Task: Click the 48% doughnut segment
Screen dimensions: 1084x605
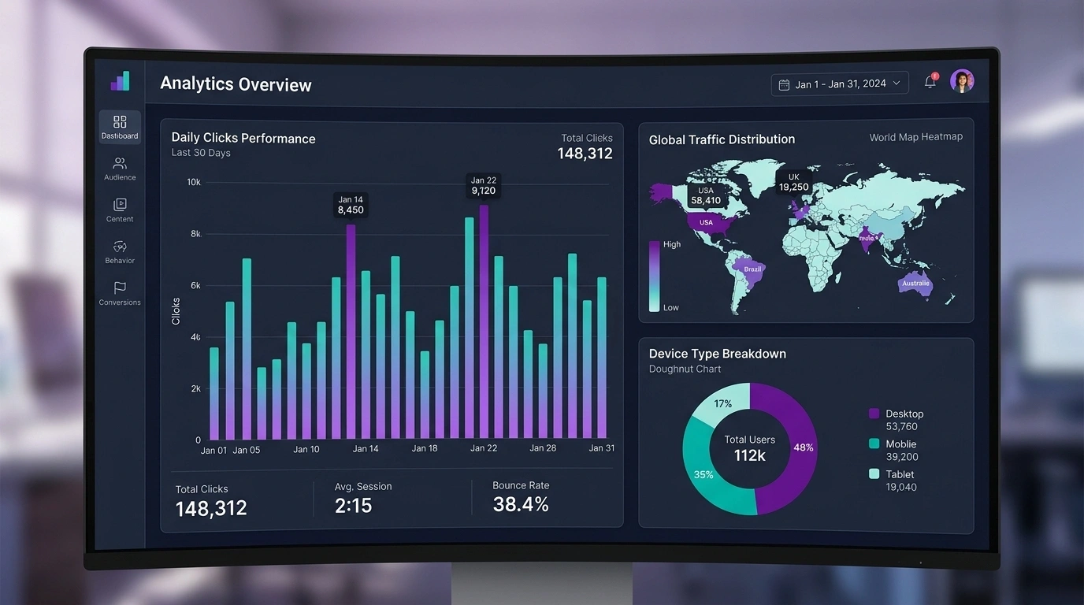Action: 802,447
